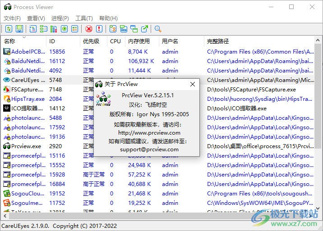Sort by the 内存使用 column header
Image resolution: width=323 pixels, height=231 pixels.
[x=142, y=41]
